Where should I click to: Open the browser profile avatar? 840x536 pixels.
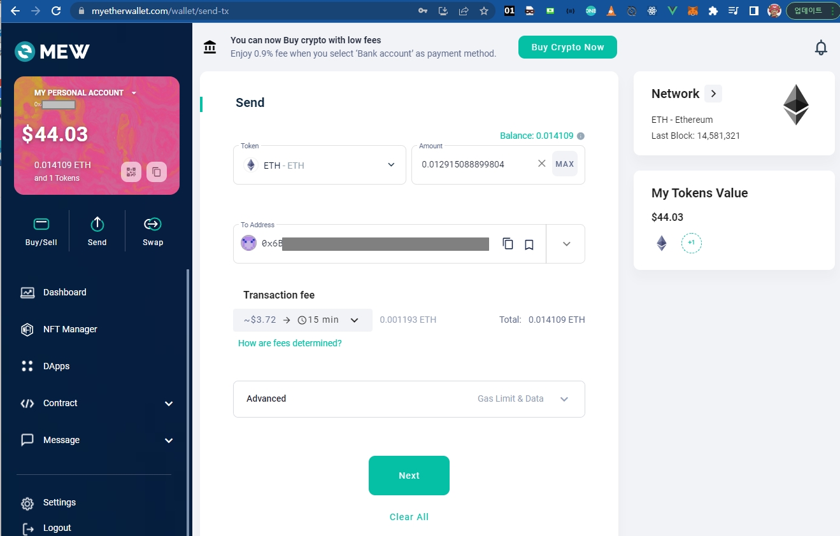pyautogui.click(x=774, y=11)
